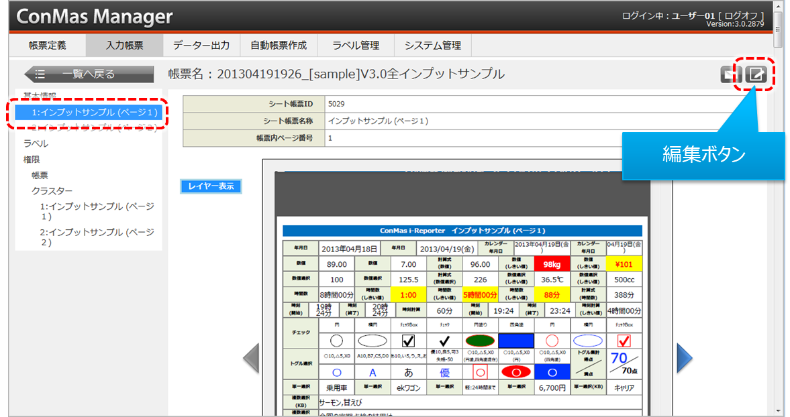Open the 帳票定義 tab
Screen dimensions: 790x417
[x=47, y=46]
